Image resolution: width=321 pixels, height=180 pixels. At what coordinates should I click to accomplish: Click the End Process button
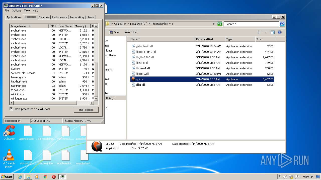(x=86, y=110)
